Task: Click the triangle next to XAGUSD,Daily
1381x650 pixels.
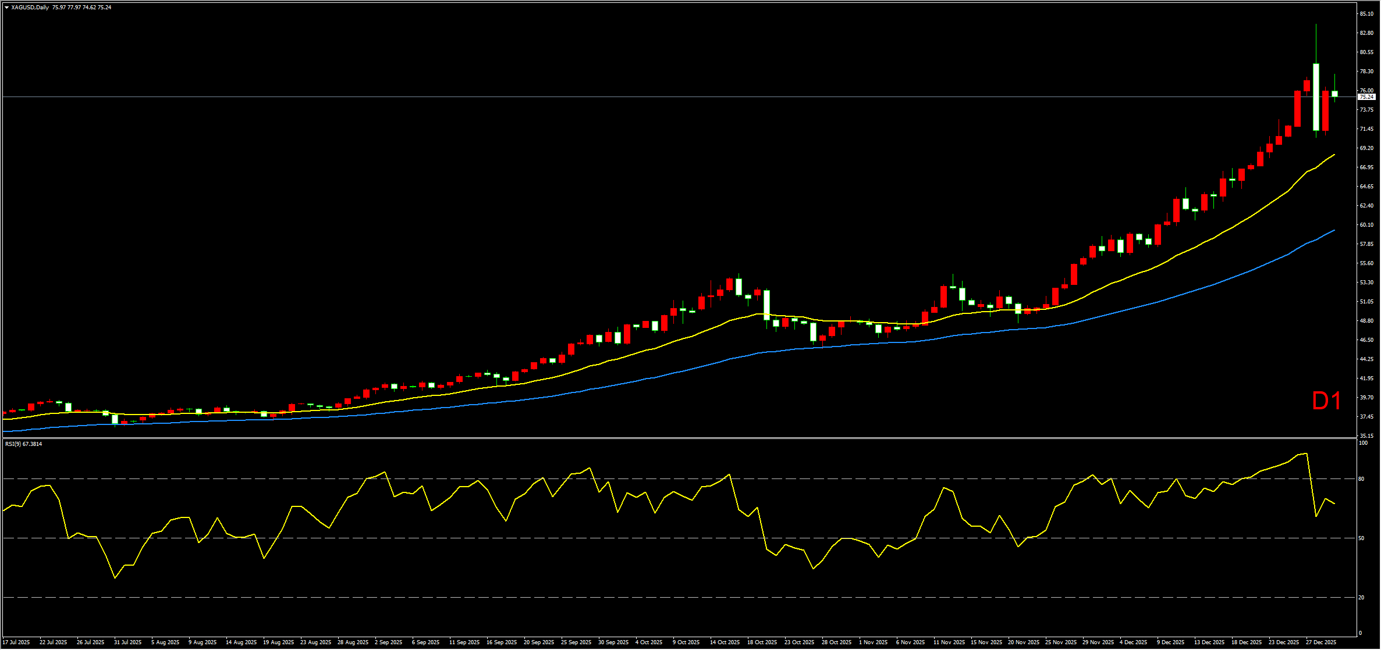Action: (6, 8)
